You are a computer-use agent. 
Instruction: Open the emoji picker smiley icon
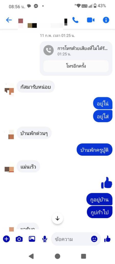click(x=94, y=239)
